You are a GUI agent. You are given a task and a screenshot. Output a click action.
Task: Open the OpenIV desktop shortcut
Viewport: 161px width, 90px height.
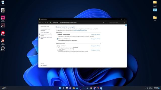3,10
